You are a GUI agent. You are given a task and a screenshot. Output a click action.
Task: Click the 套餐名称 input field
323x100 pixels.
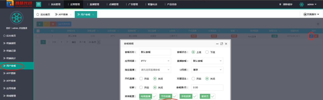[x=155, y=52]
